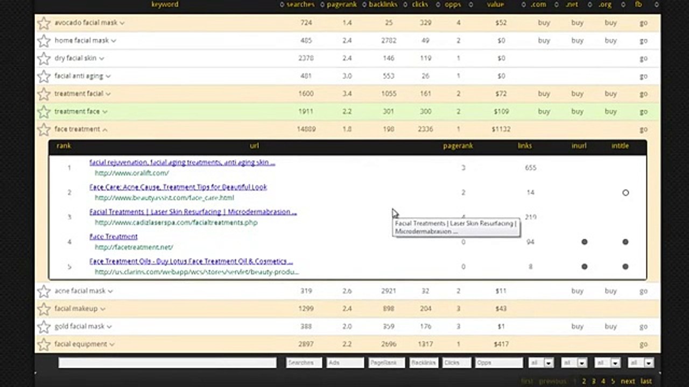The height and width of the screenshot is (387, 689).
Task: Open Facial Treatments Laser Skin Resurfacing link
Action: [193, 212]
